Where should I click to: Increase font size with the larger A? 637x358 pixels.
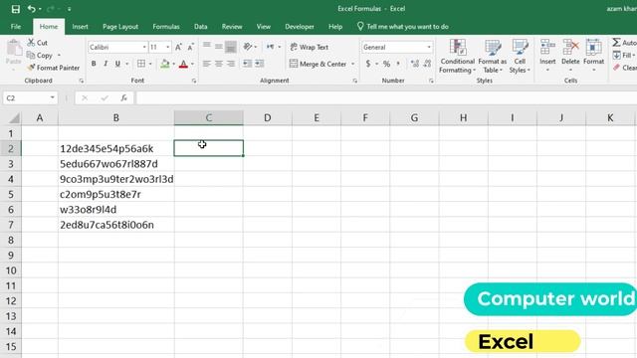(x=178, y=47)
